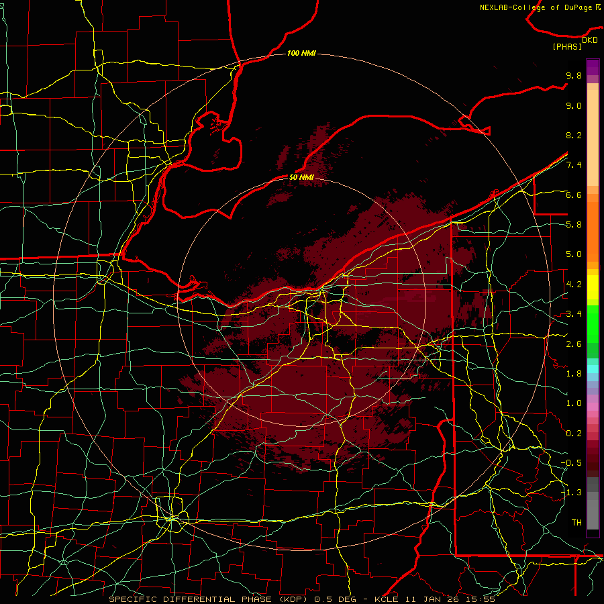Pick the bright green segment of the color bar
604x604 pixels.
pyautogui.click(x=593, y=324)
